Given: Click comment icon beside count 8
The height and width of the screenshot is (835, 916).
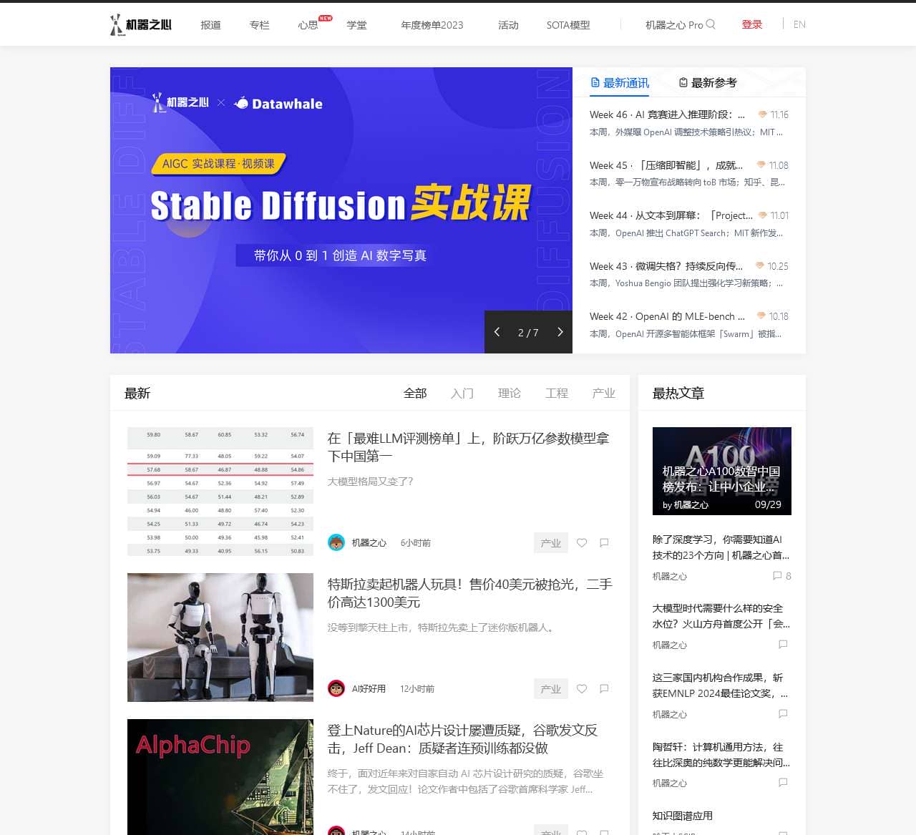Looking at the screenshot, I should click(777, 576).
